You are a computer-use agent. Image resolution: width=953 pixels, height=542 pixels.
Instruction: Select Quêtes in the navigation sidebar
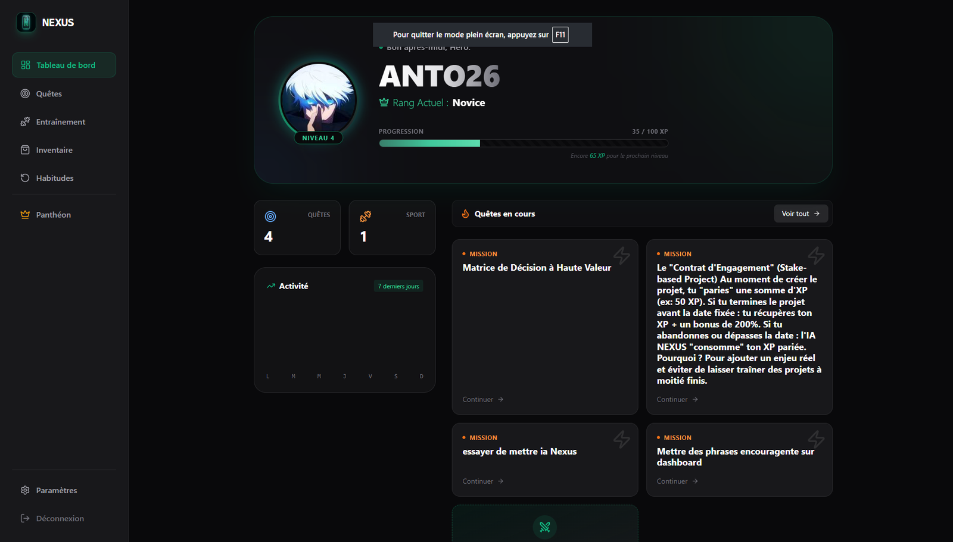pos(48,93)
